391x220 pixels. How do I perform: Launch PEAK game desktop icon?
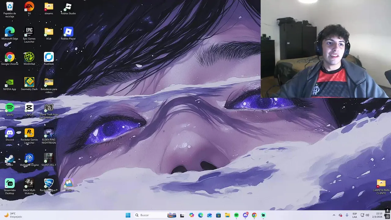click(x=68, y=185)
